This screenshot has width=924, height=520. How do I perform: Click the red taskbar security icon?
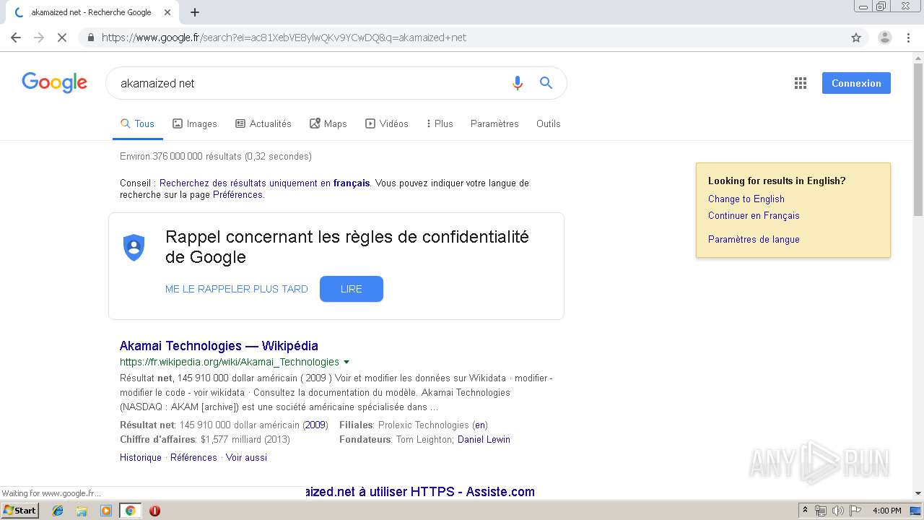pyautogui.click(x=154, y=511)
